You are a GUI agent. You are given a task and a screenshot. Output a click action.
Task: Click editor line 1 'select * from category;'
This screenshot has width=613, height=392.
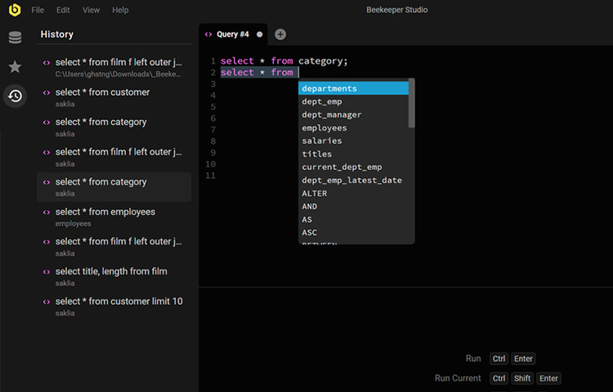pos(284,61)
